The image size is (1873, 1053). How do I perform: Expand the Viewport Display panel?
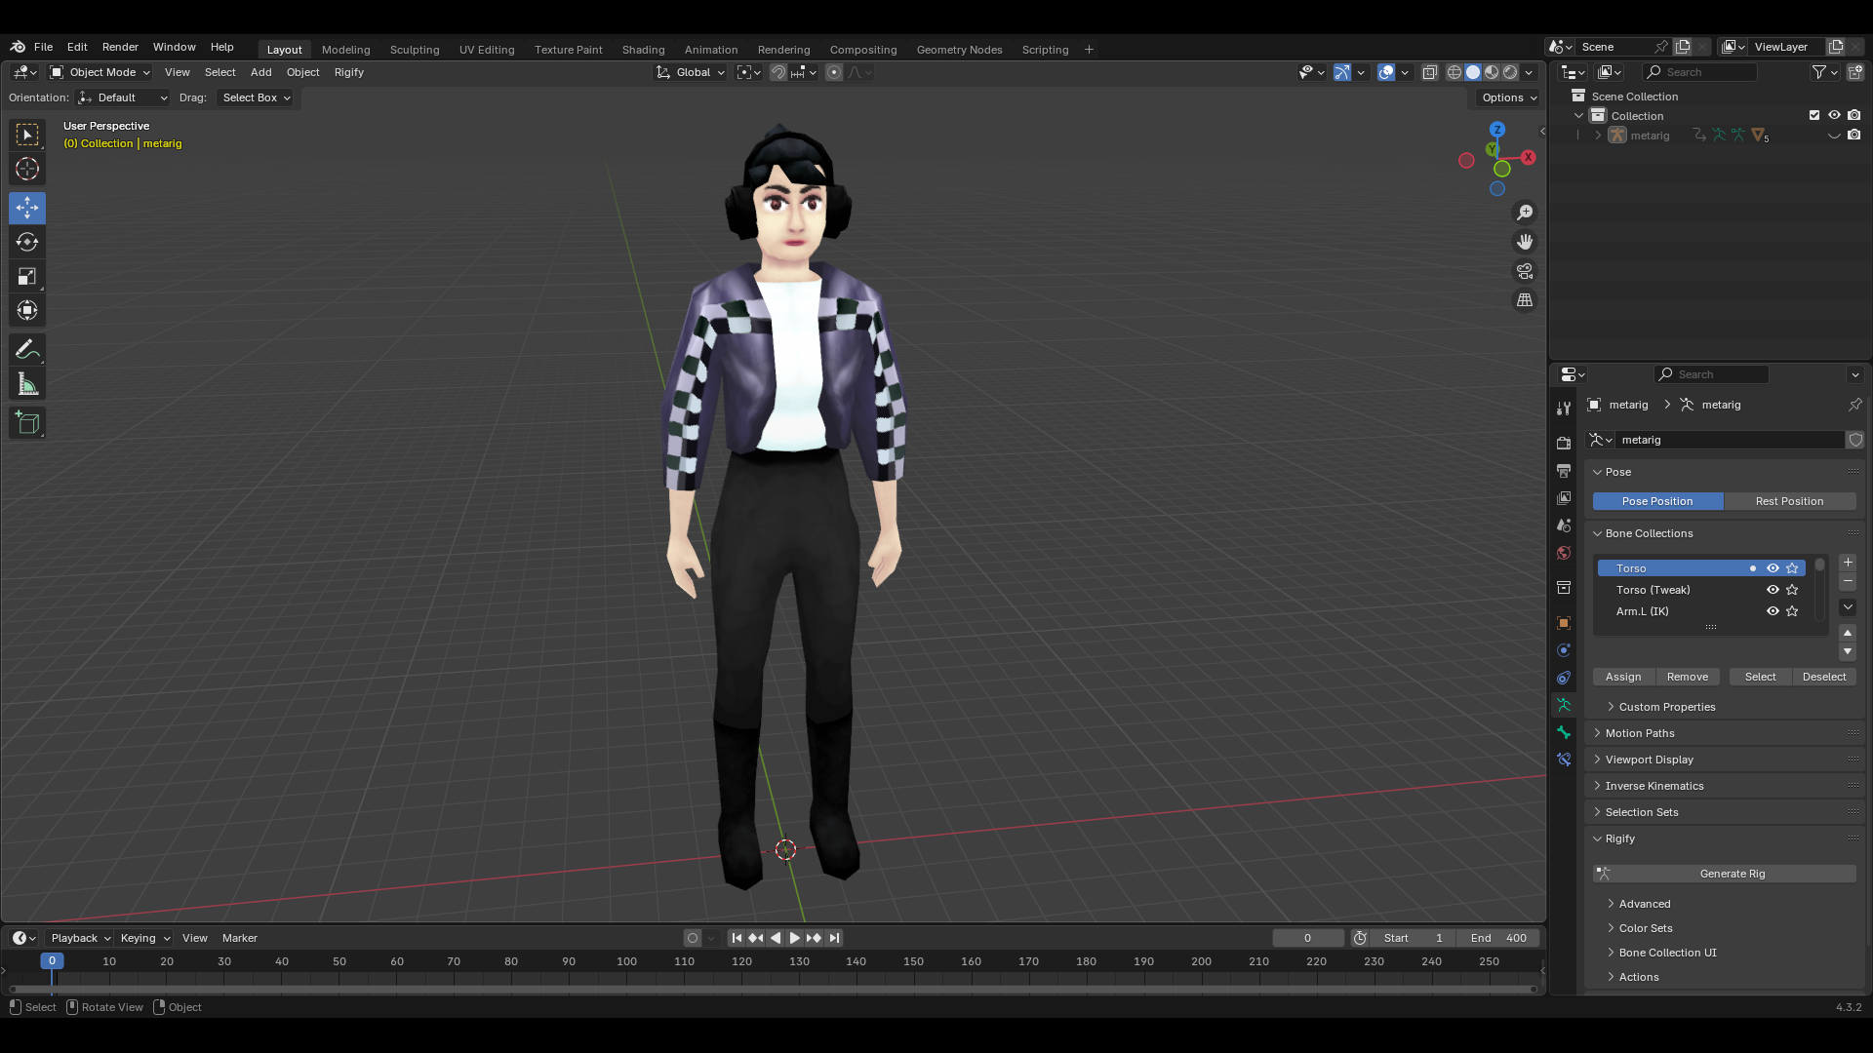(x=1649, y=760)
